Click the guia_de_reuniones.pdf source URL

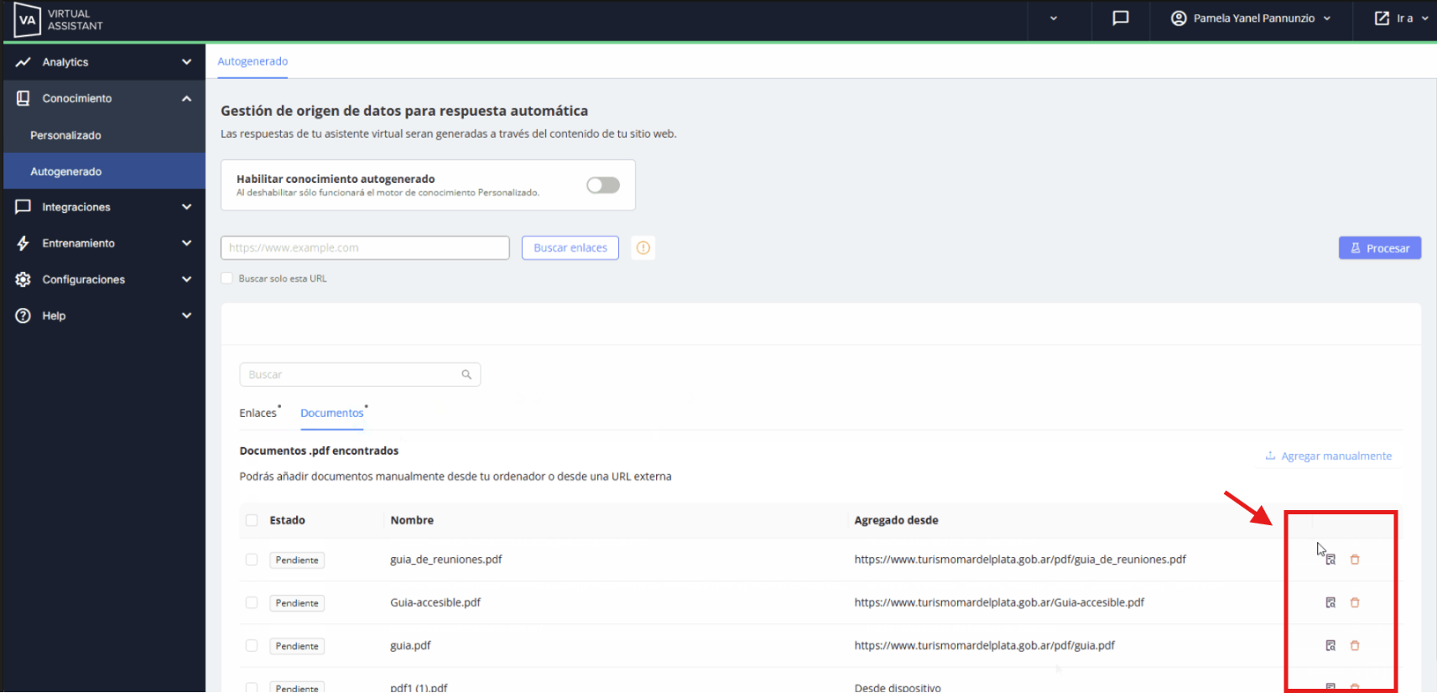[x=1020, y=560]
